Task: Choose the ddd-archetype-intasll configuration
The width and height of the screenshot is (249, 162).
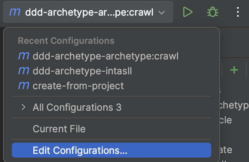Action: point(82,71)
